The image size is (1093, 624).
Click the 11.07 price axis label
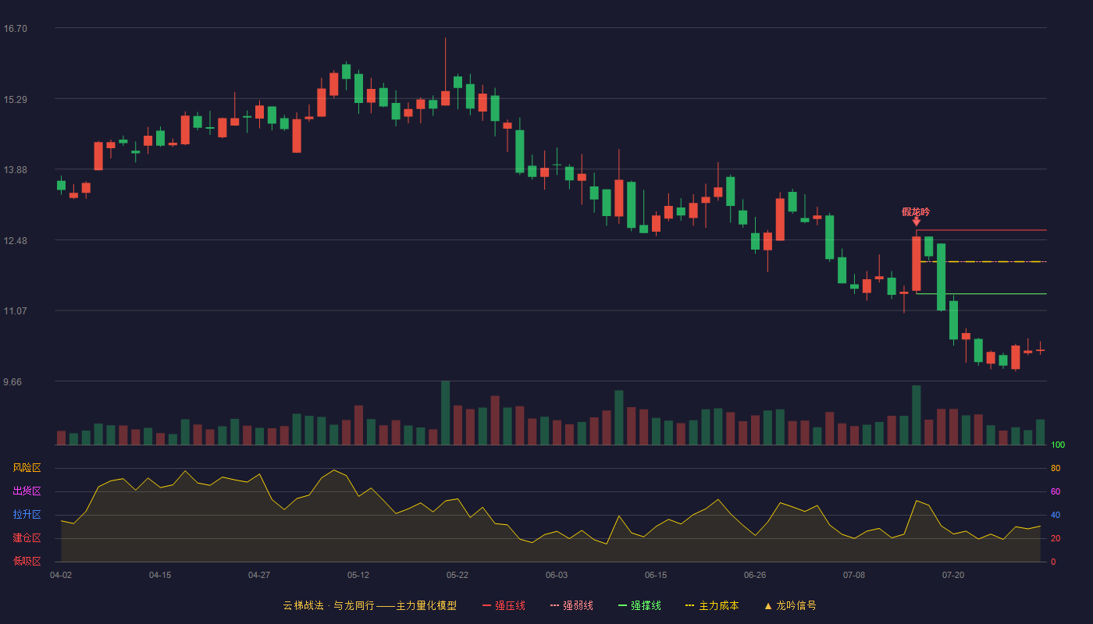15,311
